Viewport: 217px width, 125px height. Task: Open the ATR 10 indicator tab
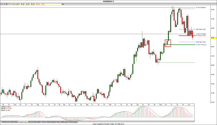point(44,122)
